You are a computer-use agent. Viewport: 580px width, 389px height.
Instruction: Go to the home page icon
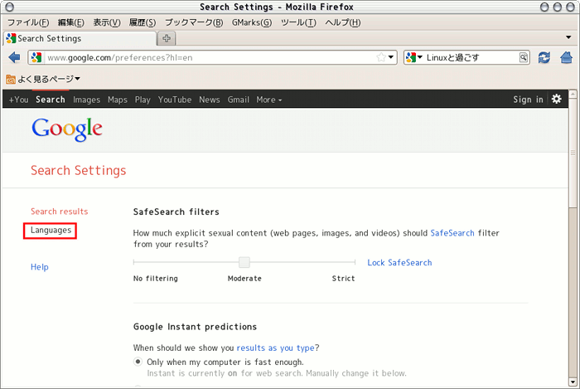(x=567, y=58)
